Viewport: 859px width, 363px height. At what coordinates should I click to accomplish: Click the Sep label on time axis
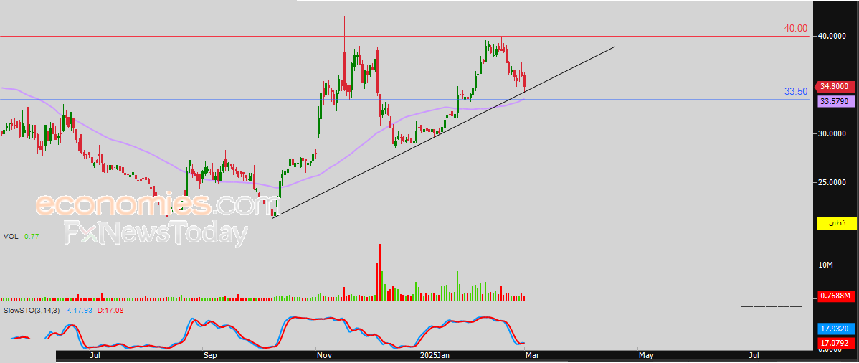pyautogui.click(x=210, y=356)
